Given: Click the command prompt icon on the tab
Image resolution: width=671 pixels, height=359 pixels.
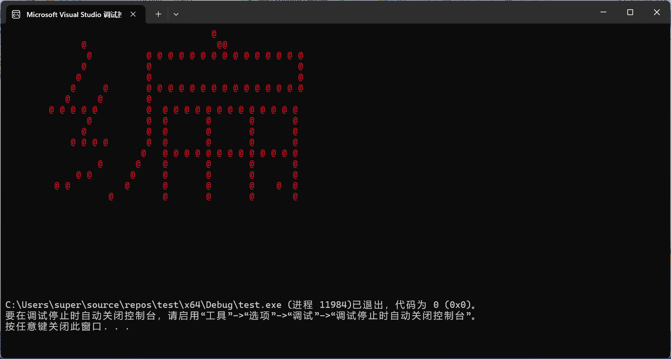Looking at the screenshot, I should click(16, 14).
